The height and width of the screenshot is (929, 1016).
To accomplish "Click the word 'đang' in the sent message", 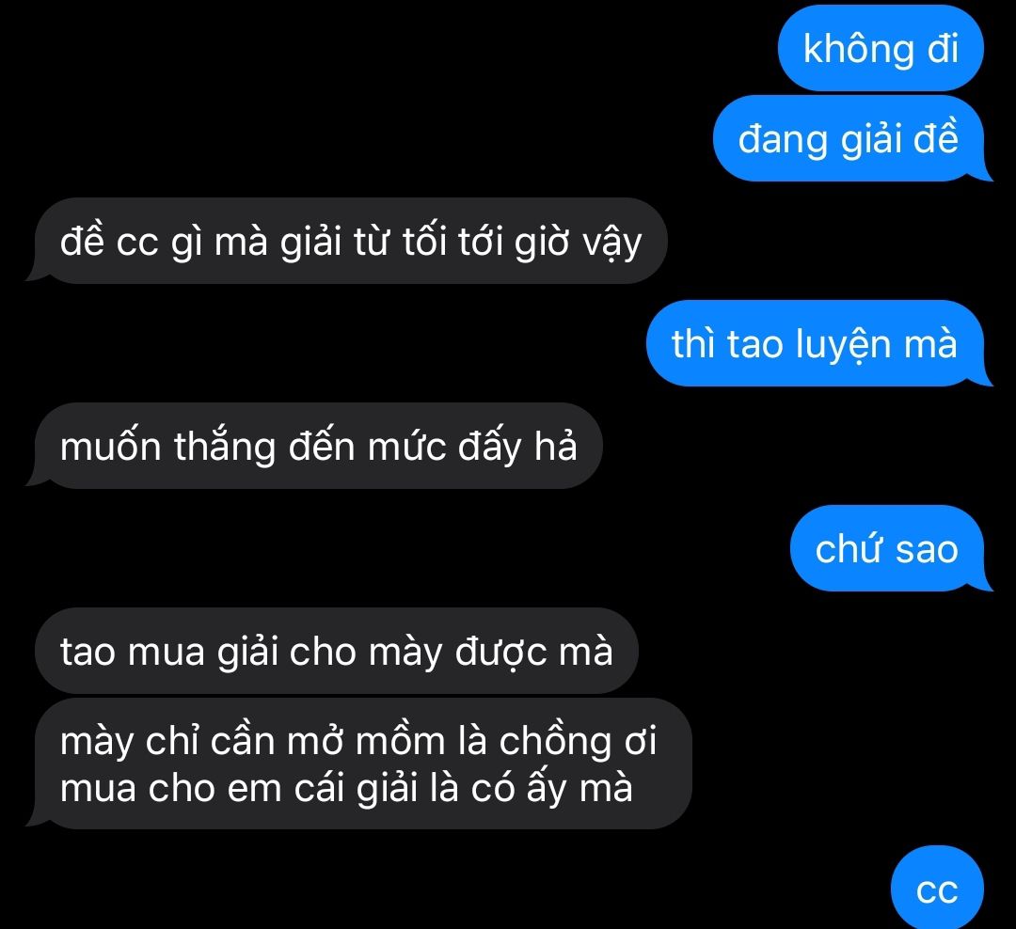I will click(783, 141).
